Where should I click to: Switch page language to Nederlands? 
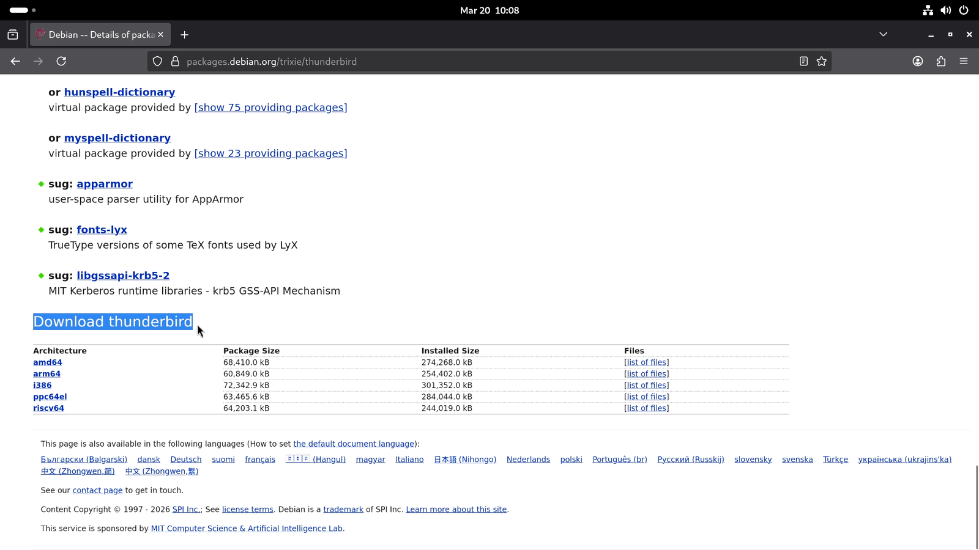pyautogui.click(x=528, y=460)
